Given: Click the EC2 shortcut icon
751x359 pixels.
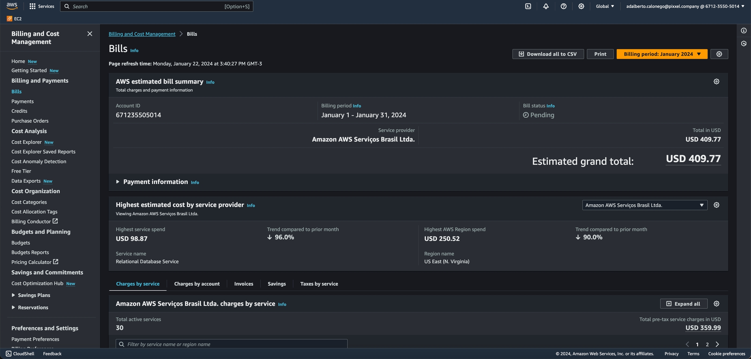Looking at the screenshot, I should pyautogui.click(x=9, y=19).
